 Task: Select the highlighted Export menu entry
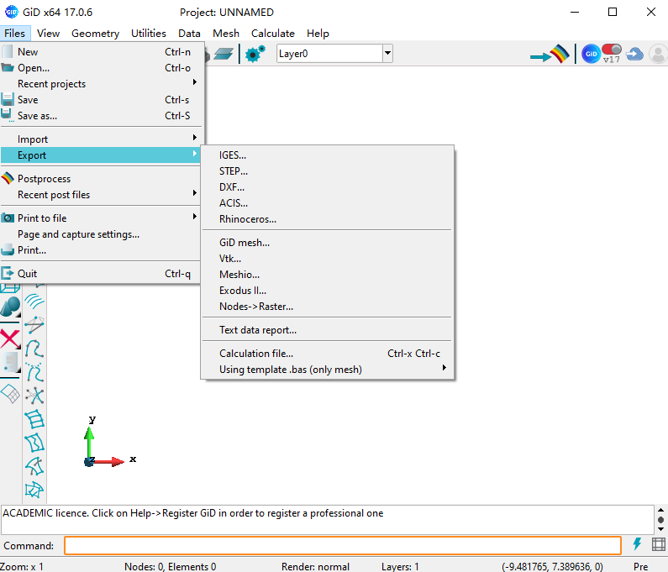tap(101, 155)
